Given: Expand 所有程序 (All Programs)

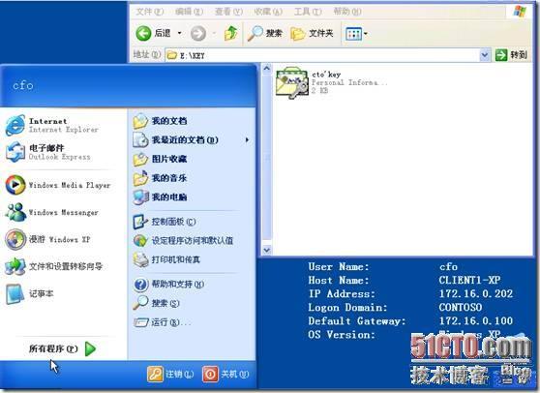Looking at the screenshot, I should click(62, 348).
